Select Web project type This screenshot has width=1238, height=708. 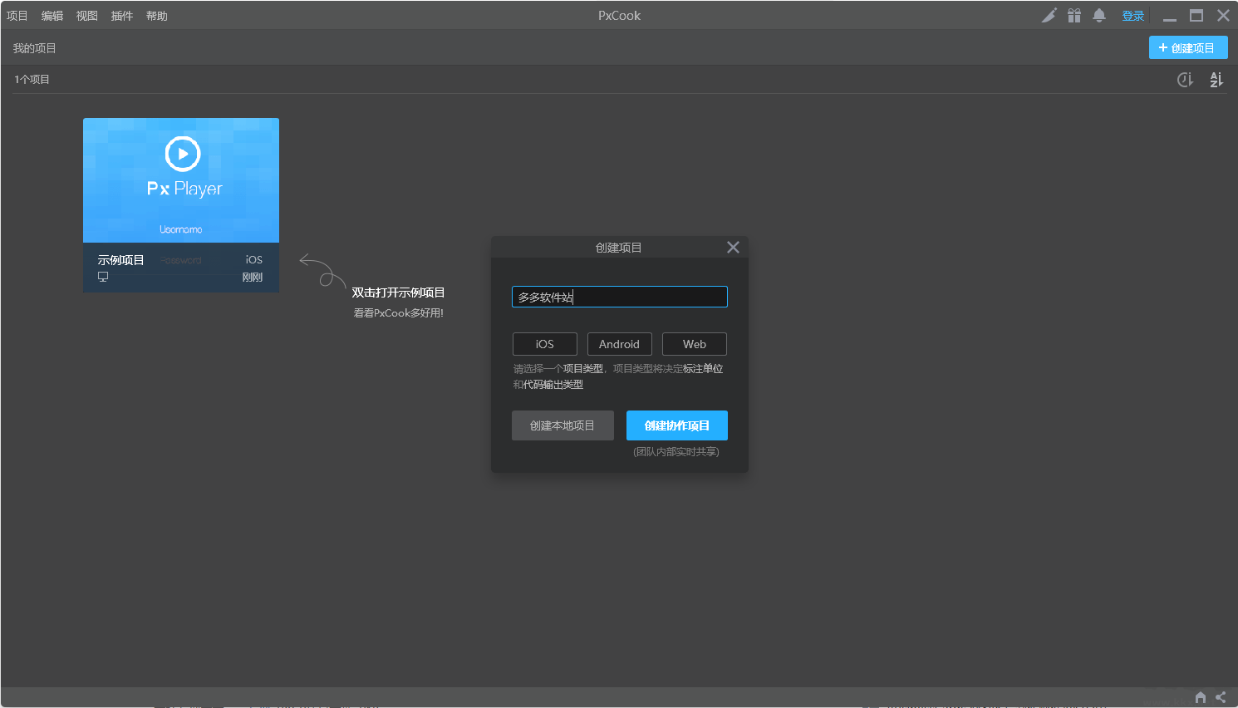click(x=695, y=344)
